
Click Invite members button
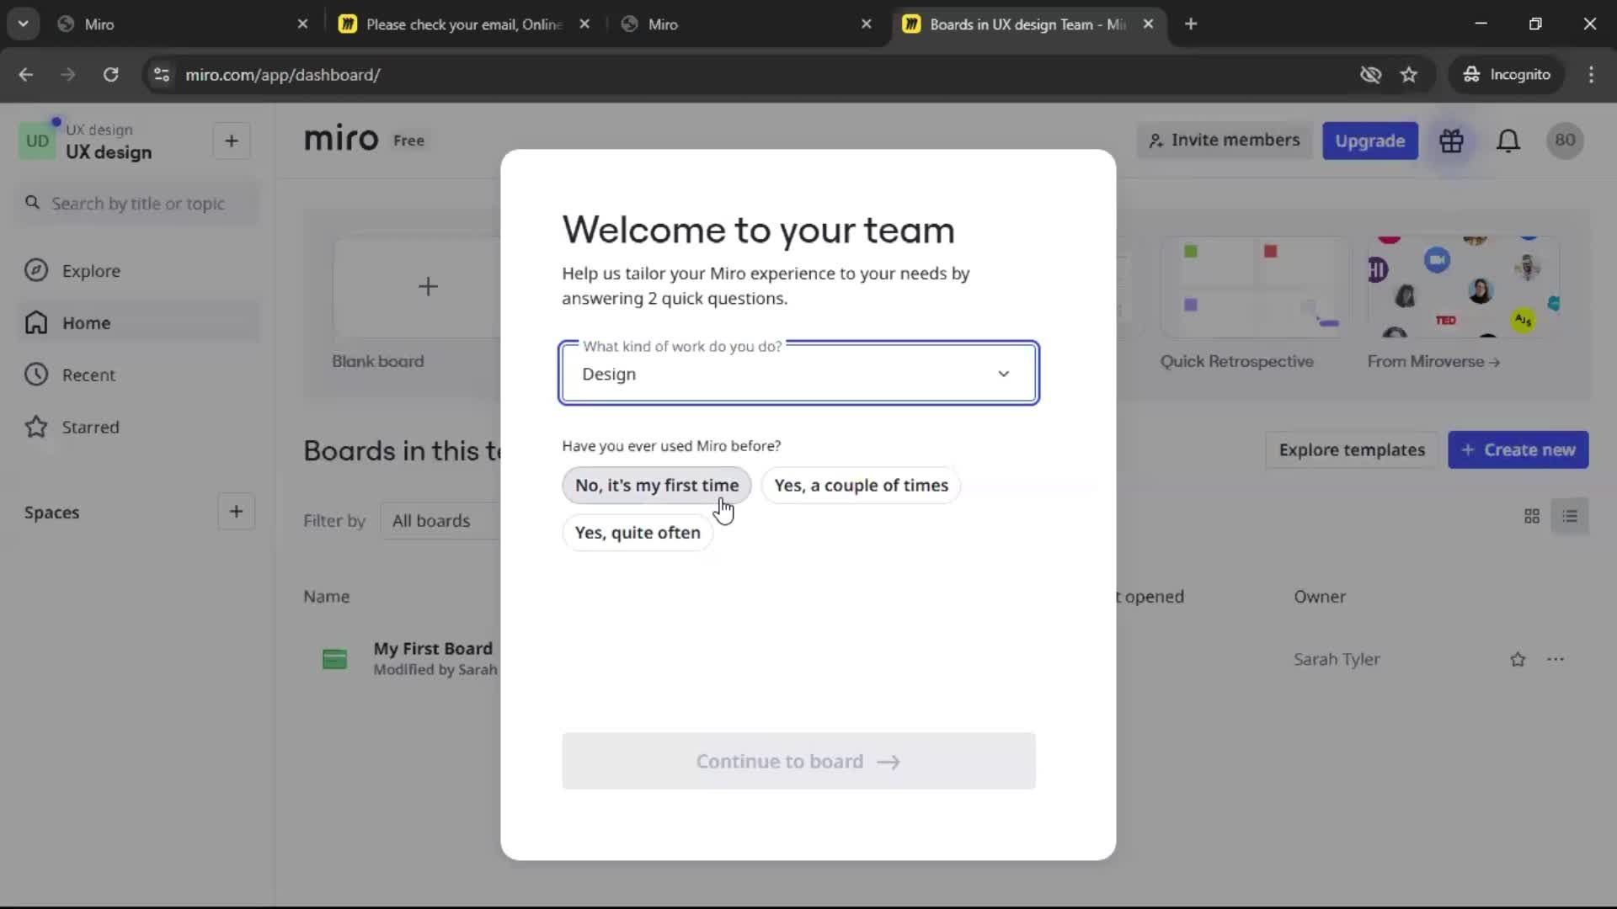pos(1225,141)
